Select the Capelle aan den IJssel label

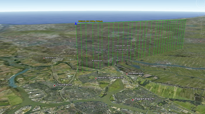click(122, 46)
